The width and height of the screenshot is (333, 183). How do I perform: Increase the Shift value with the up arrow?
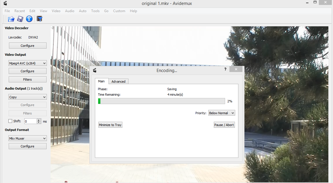(x=39, y=120)
